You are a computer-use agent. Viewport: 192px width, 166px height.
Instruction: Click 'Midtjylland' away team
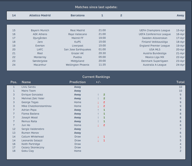(x=78, y=61)
